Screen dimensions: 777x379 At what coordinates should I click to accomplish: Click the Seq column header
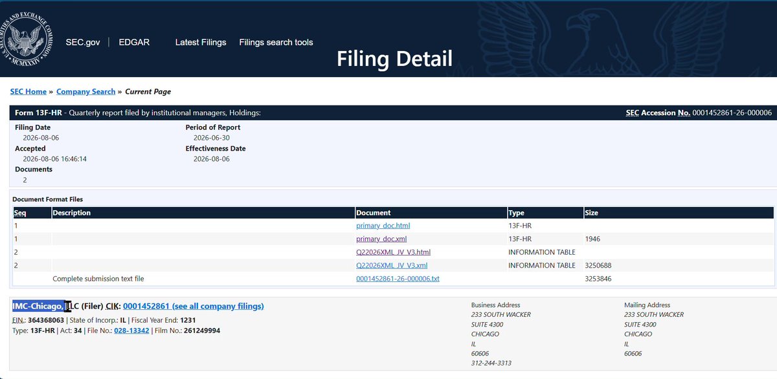(20, 212)
